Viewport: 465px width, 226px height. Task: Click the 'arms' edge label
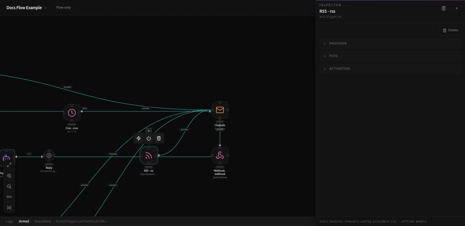[85, 108]
